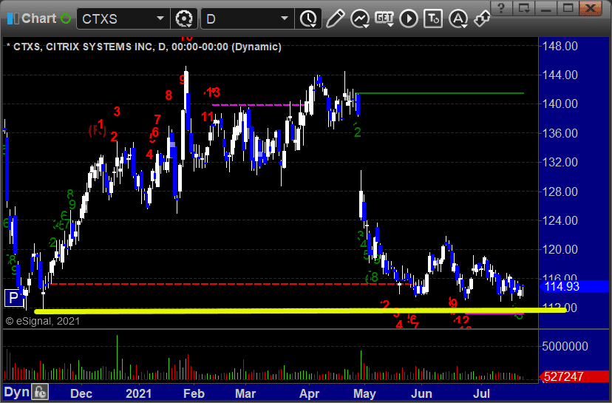Open the clock time template menu
Screen dimensions: 612x403
pos(308,18)
